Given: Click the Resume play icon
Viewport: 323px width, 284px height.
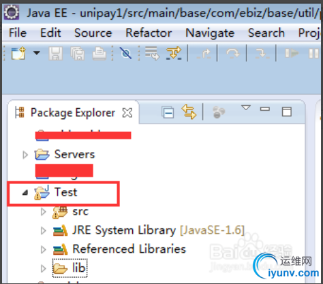Looking at the screenshot, I should [x=292, y=54].
